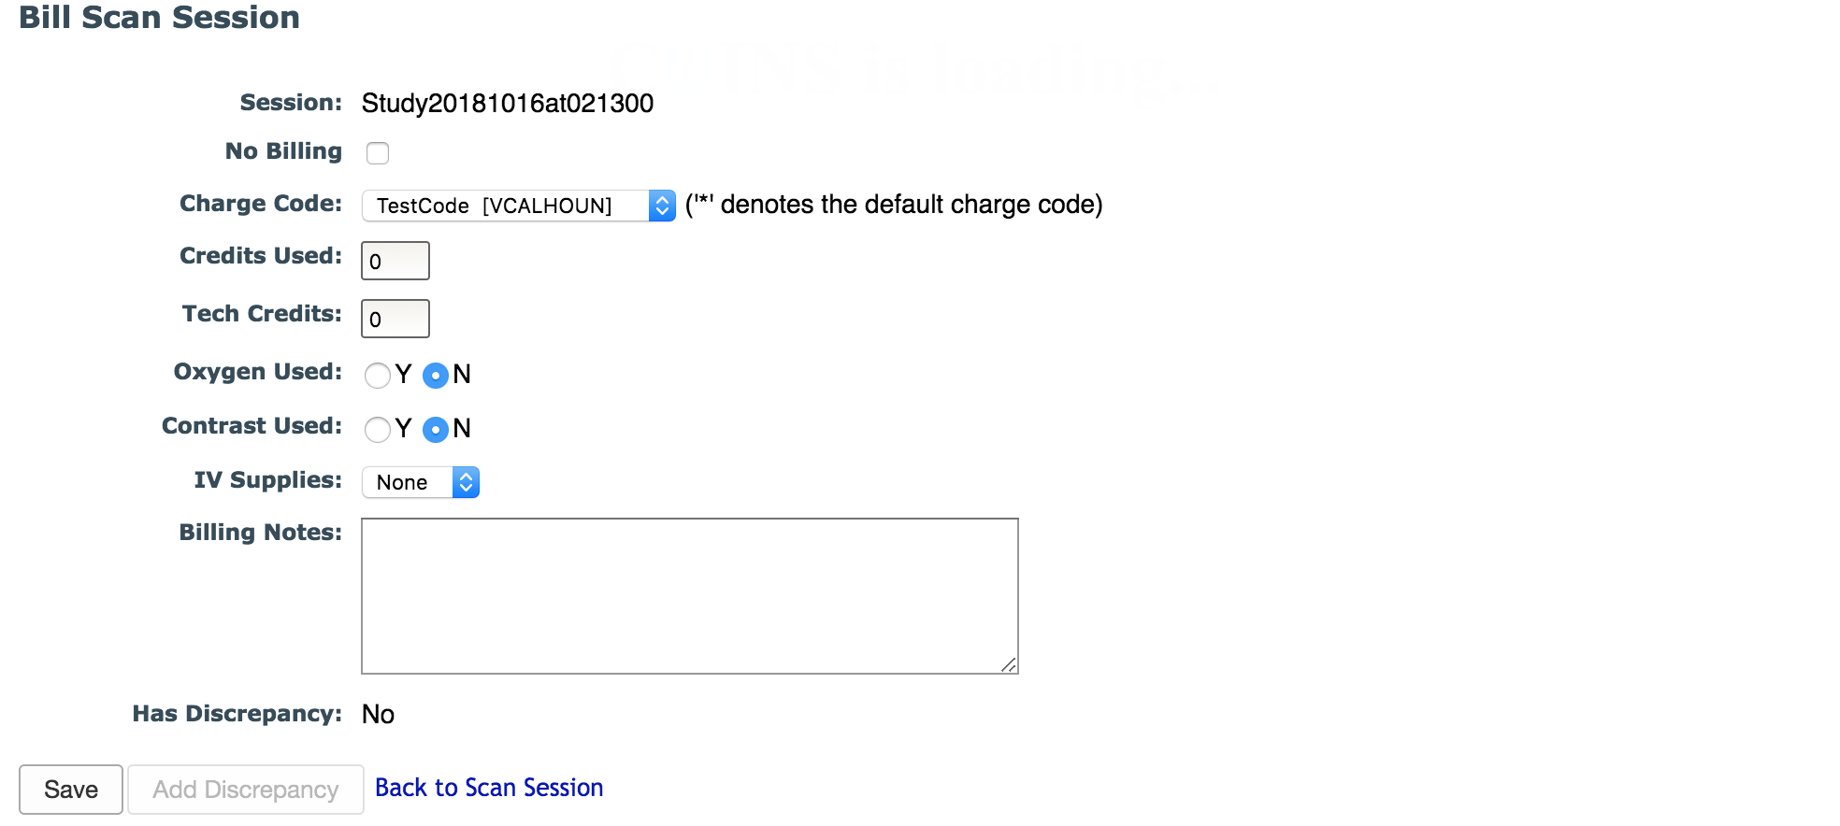This screenshot has width=1840, height=826.
Task: Open the Charge Code dropdown
Action: click(518, 206)
